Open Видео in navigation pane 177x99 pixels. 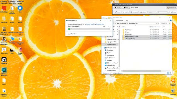[109, 53]
